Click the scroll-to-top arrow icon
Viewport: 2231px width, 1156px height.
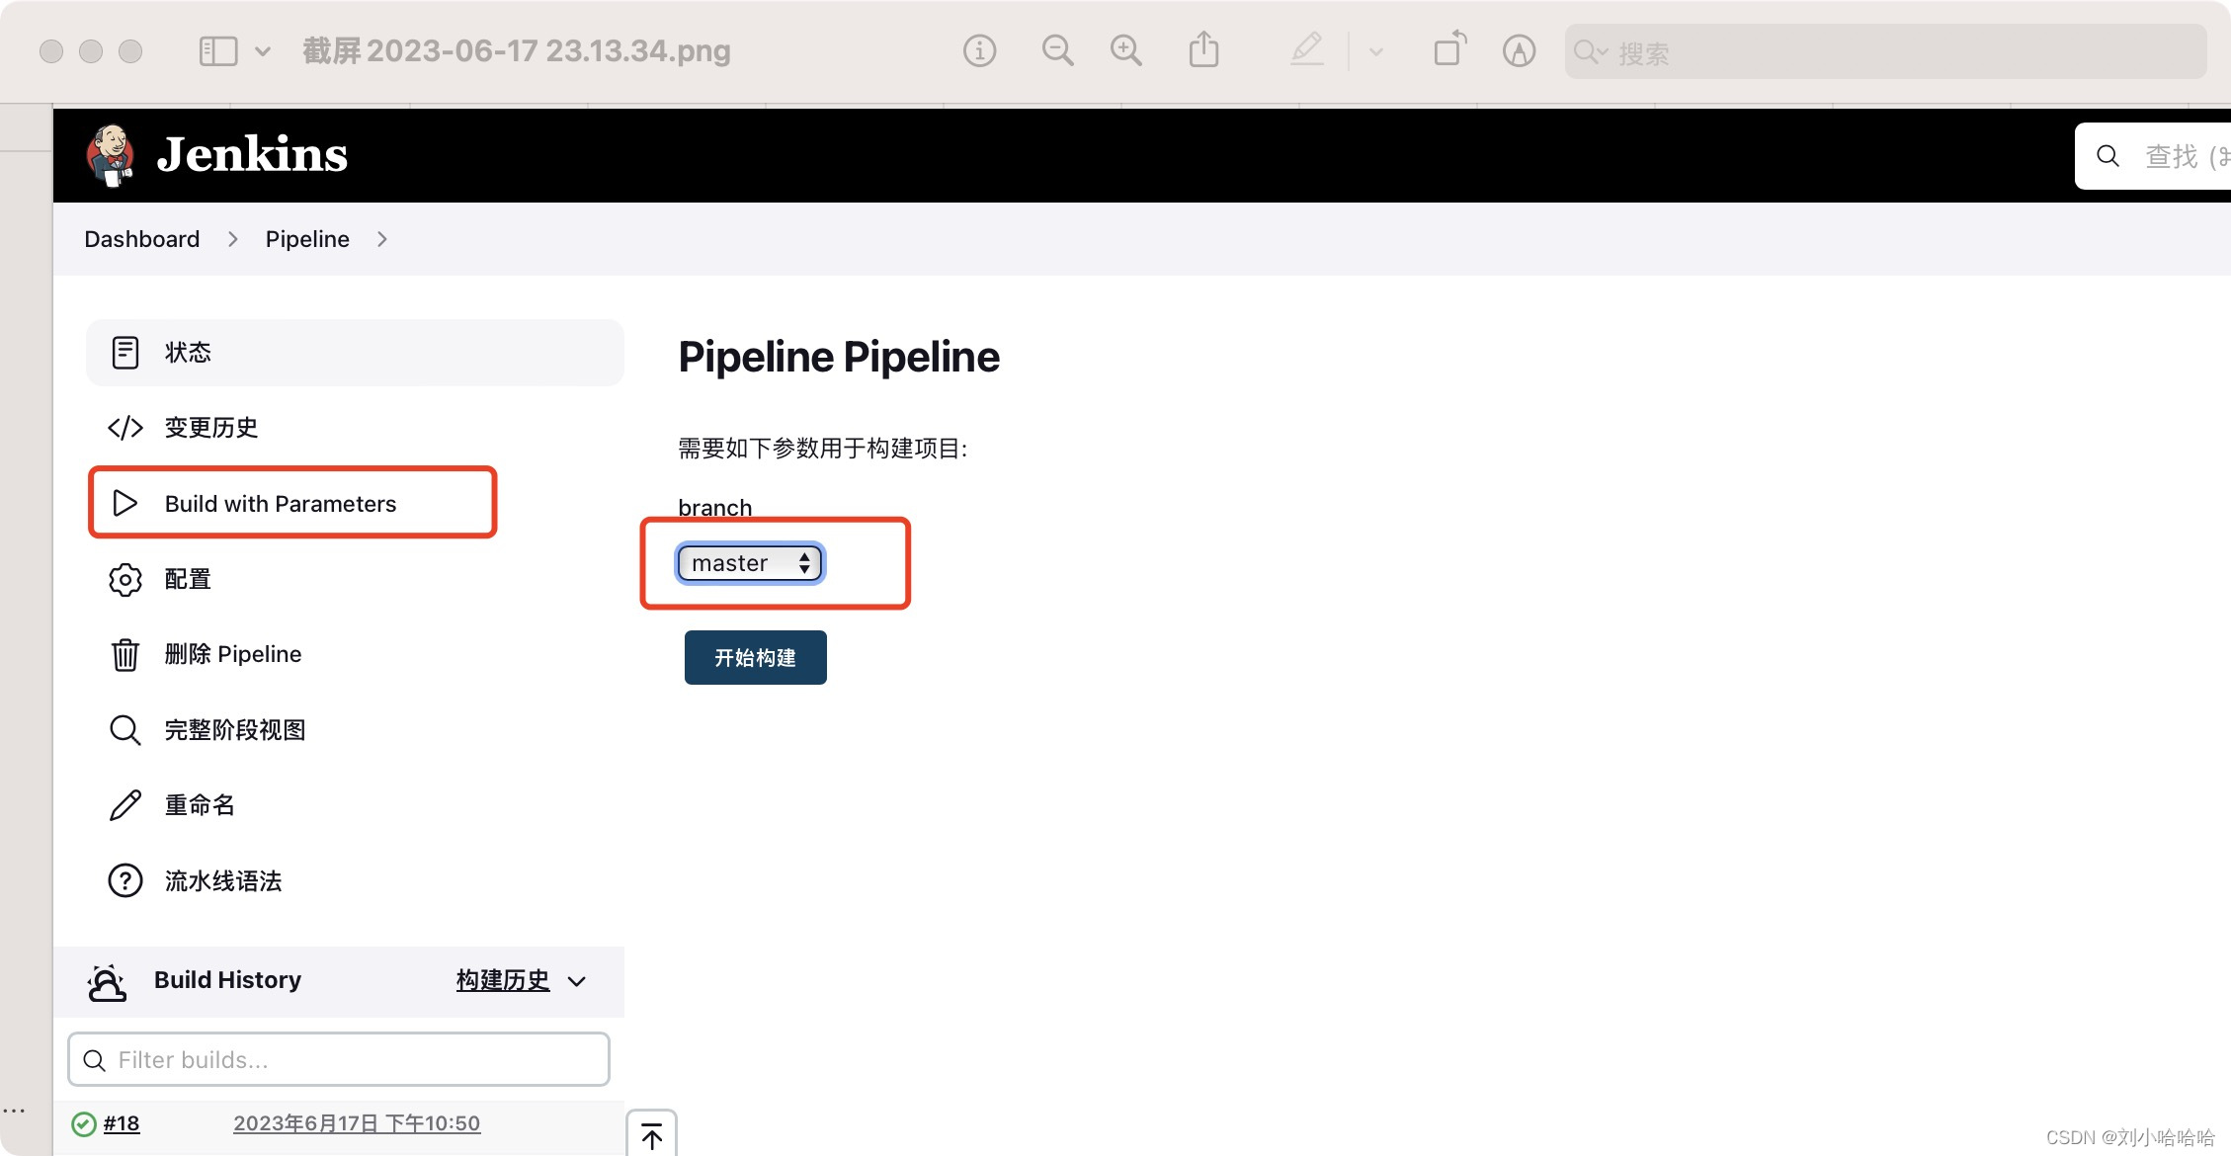(652, 1136)
